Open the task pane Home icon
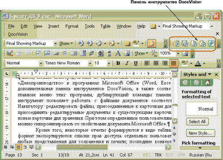 click(207, 83)
